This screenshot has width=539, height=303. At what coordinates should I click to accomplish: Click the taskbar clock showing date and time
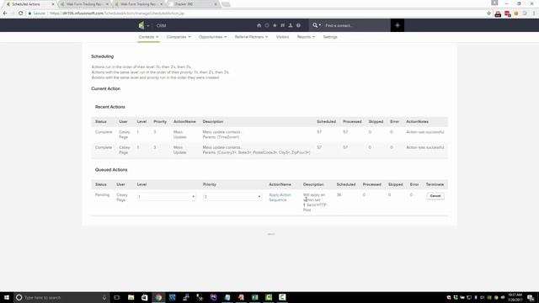coord(515,297)
